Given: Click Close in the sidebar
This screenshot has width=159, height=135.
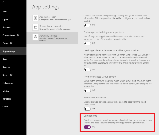Looking at the screenshot, I should pyautogui.click(x=5, y=107).
